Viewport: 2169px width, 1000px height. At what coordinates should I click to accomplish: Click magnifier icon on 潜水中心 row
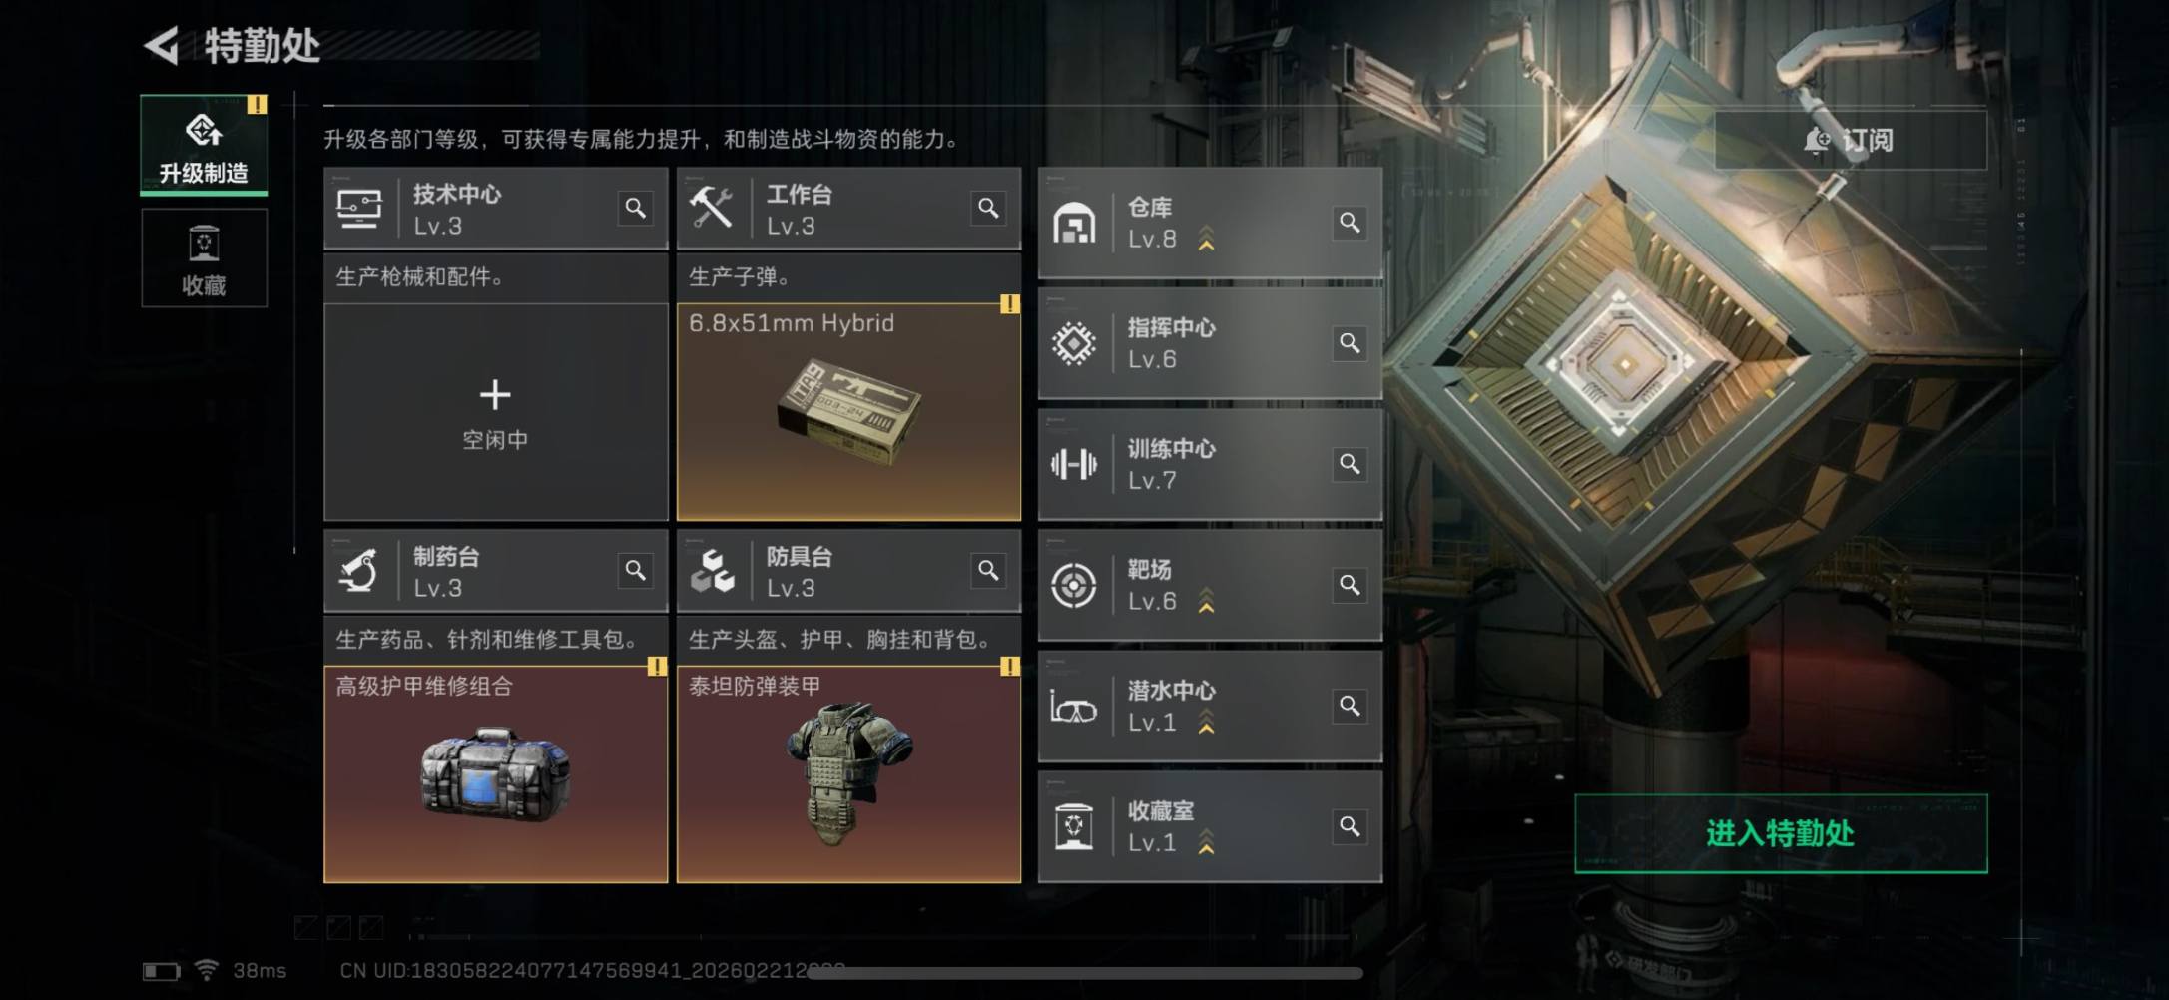tap(1350, 707)
